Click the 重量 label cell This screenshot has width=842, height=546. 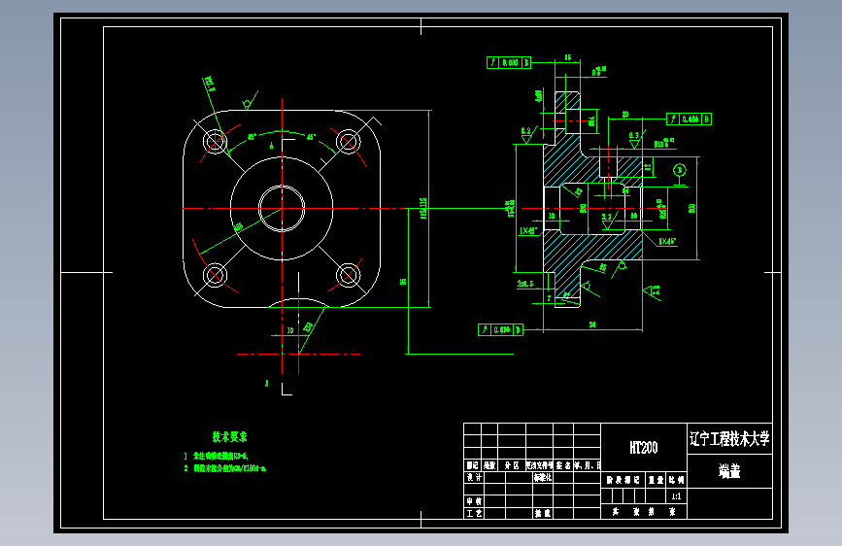(x=656, y=480)
